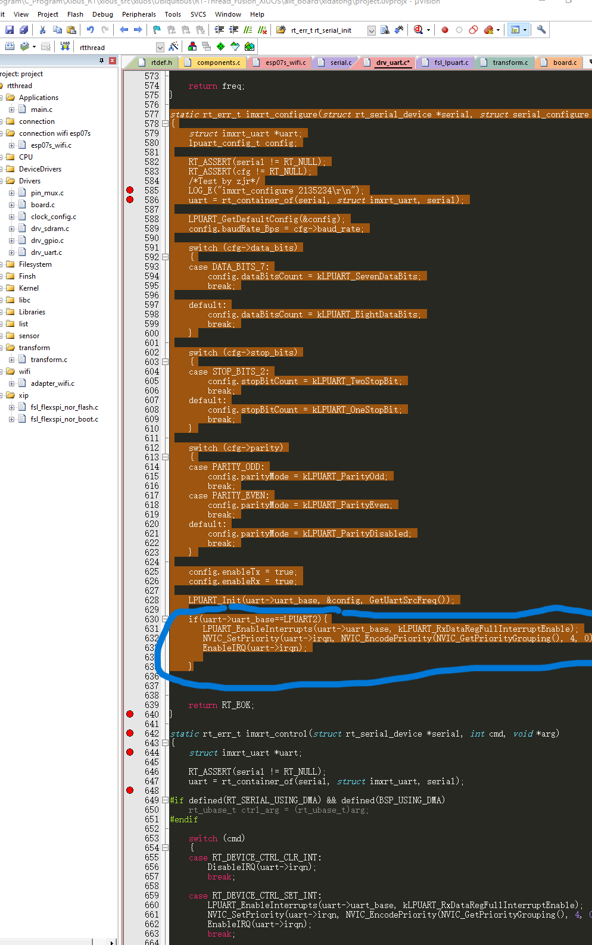Open the window layout dropdown arrow

pyautogui.click(x=525, y=30)
